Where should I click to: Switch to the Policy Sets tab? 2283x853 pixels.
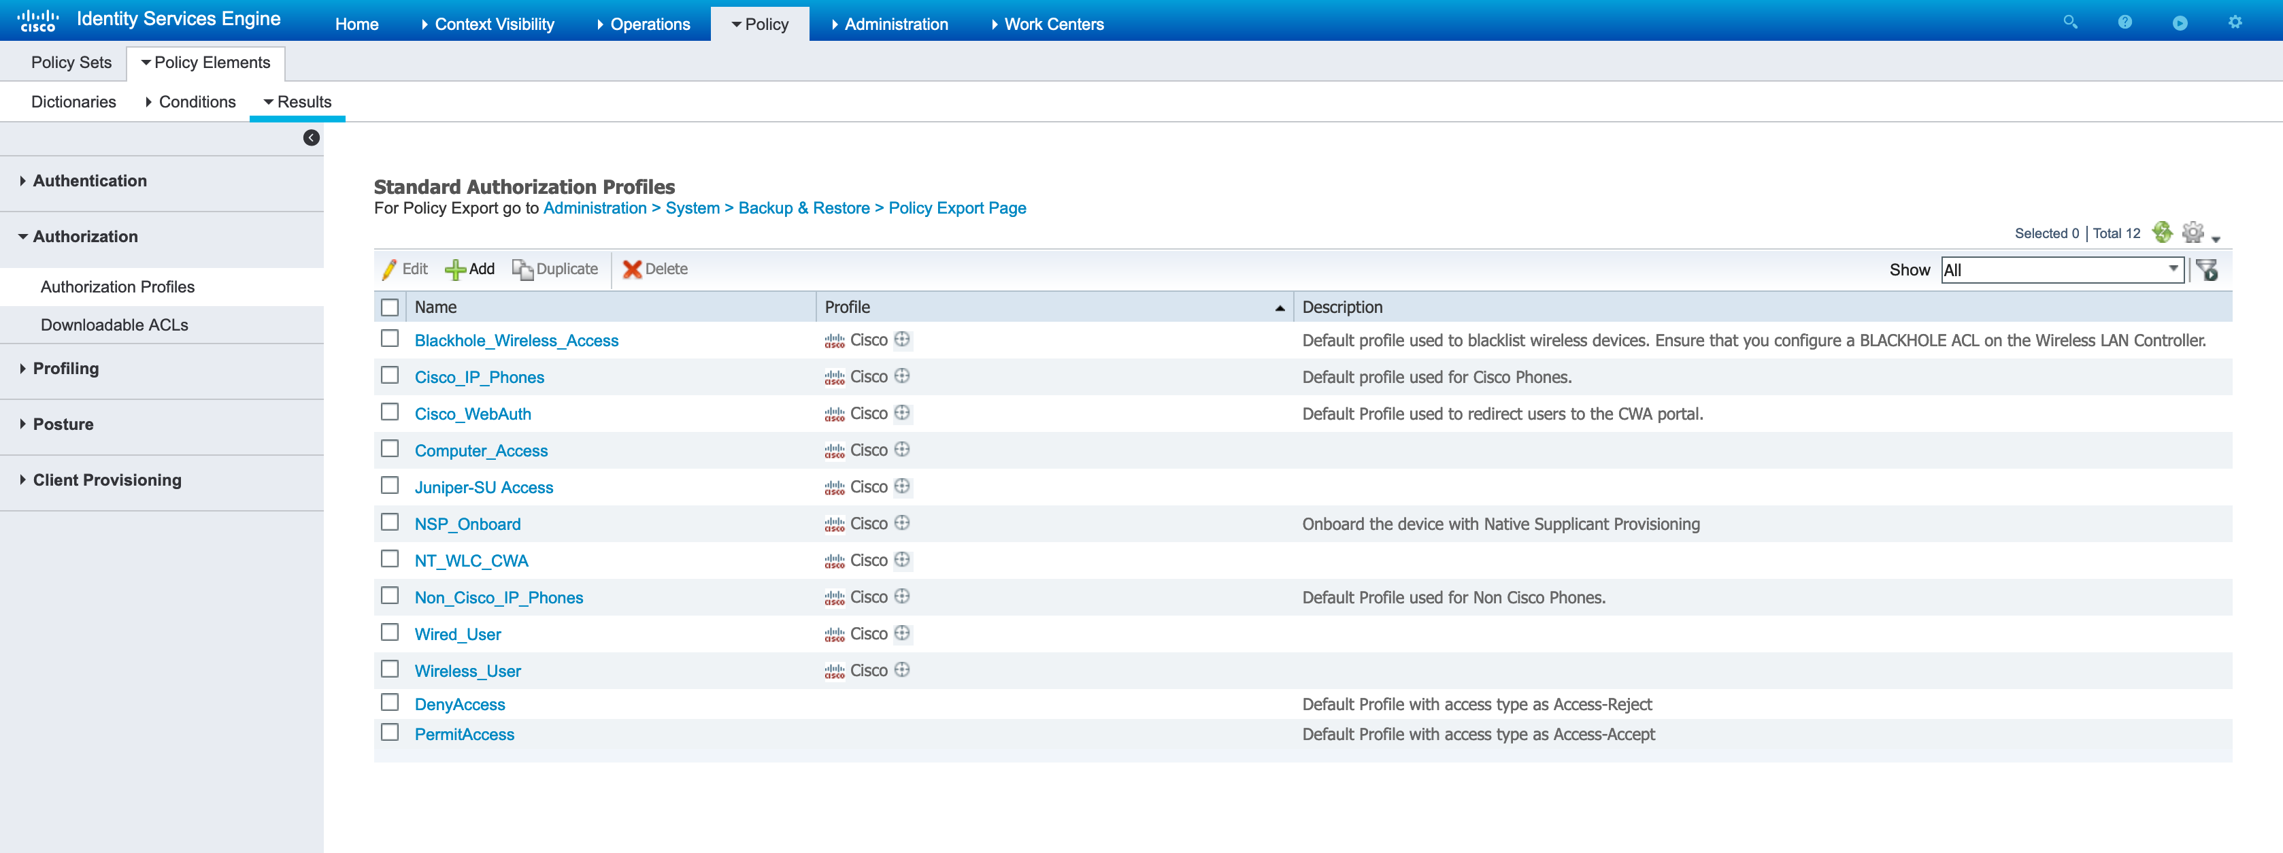pos(72,63)
